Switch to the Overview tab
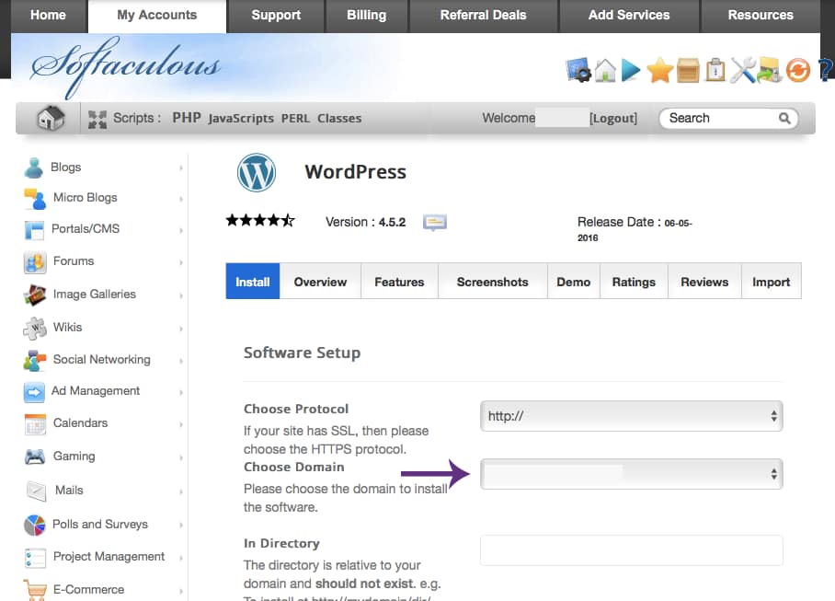This screenshot has height=601, width=835. coord(320,282)
